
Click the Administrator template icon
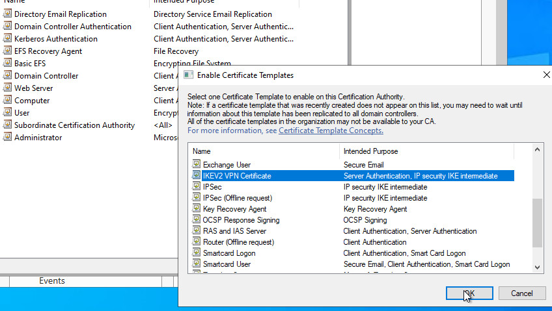8,138
